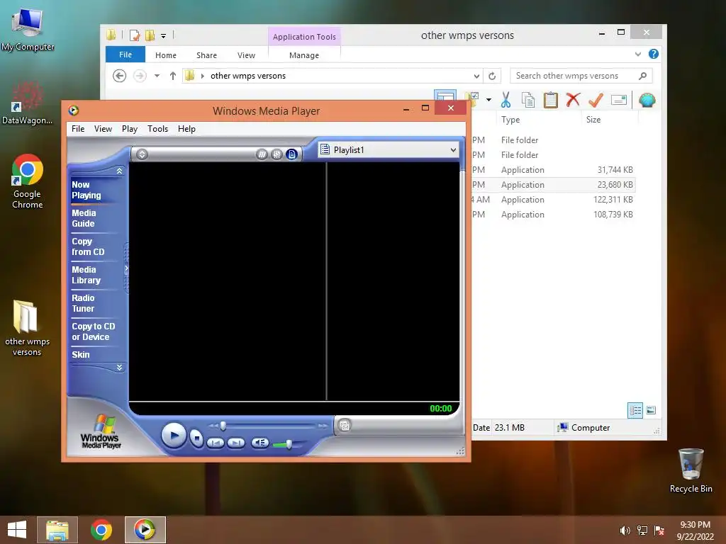Toggle the equalizer settings icon in Now Playing
The height and width of the screenshot is (544, 726).
[x=277, y=154]
